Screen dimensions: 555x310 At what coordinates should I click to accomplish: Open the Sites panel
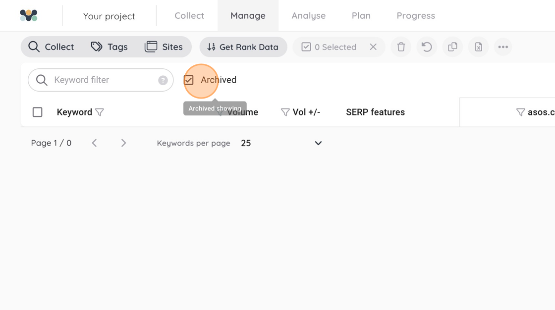(164, 47)
